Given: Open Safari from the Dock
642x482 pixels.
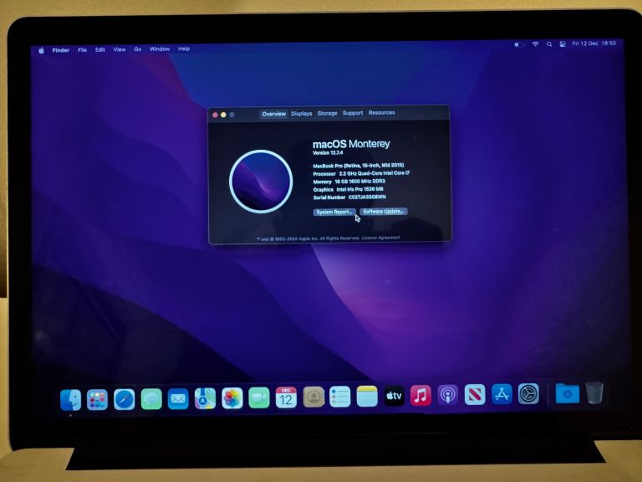Looking at the screenshot, I should pos(124,399).
